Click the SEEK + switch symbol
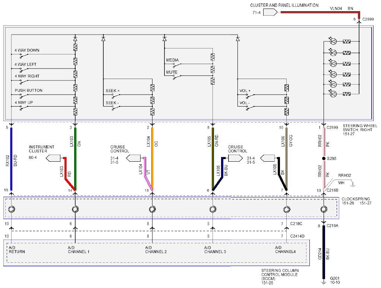The image size is (381, 288). click(116, 96)
